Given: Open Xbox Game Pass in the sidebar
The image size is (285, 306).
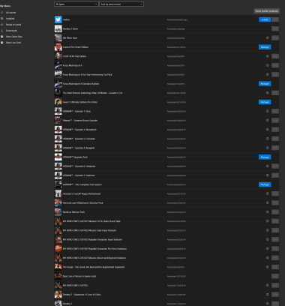Looking at the screenshot, I should pos(14,37).
